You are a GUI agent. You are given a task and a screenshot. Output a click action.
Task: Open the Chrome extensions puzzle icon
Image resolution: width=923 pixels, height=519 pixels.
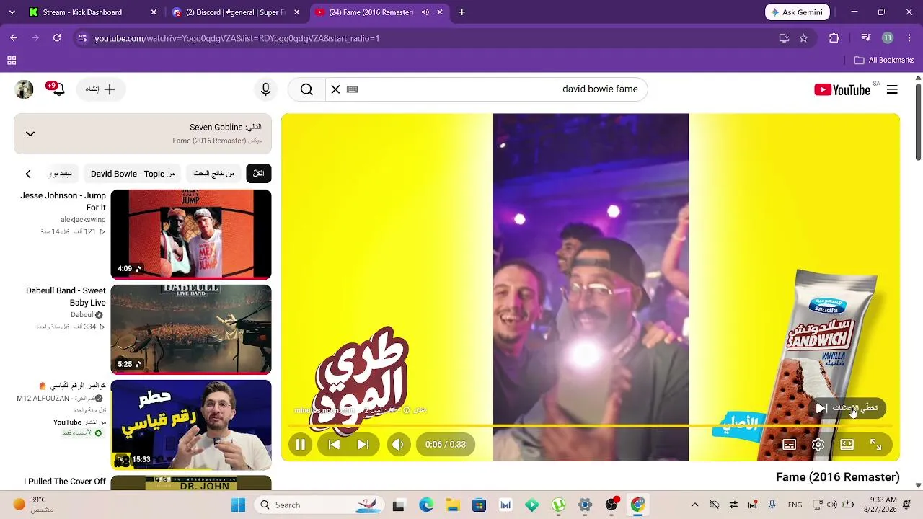click(834, 38)
